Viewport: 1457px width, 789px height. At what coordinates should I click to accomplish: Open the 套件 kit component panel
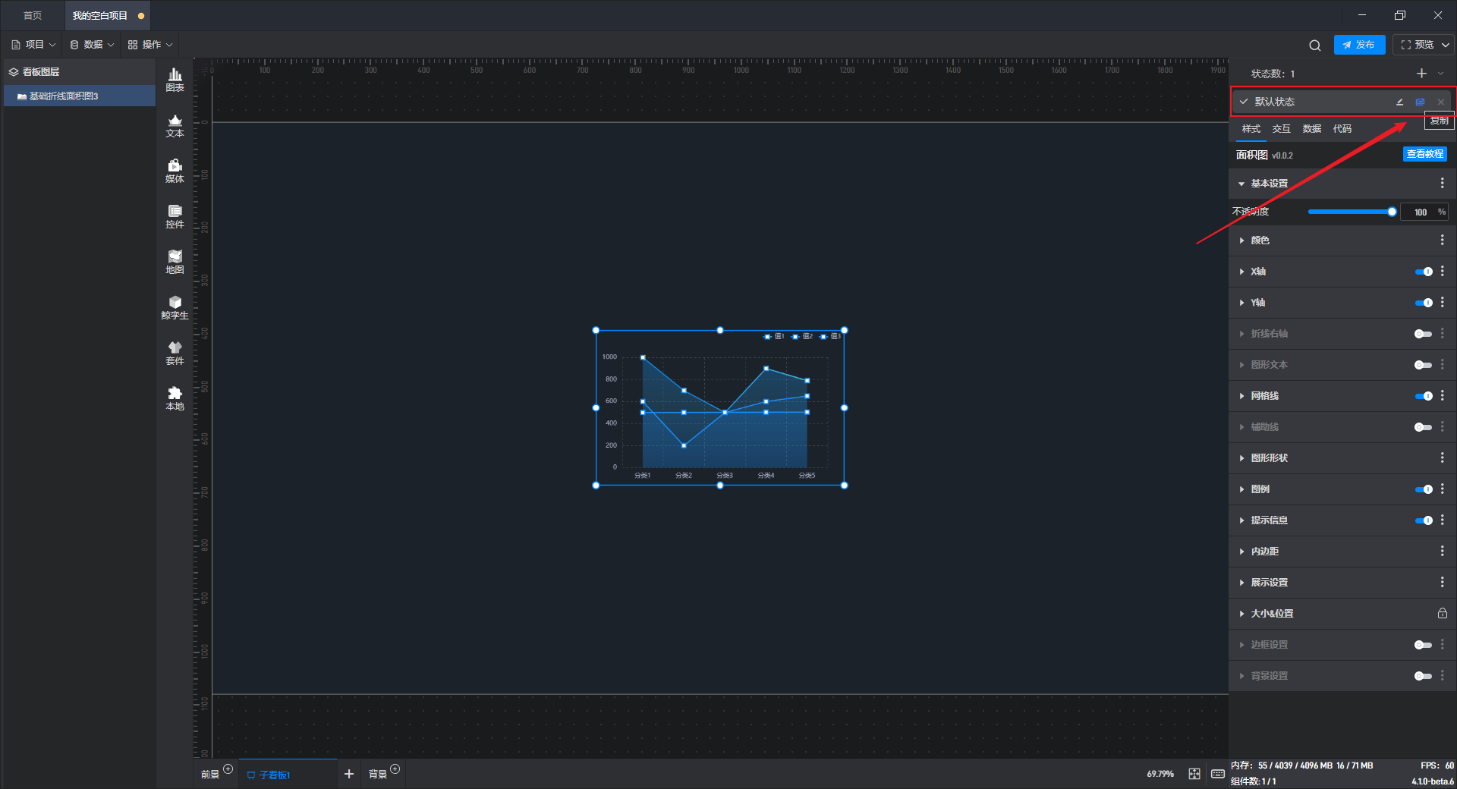[175, 354]
